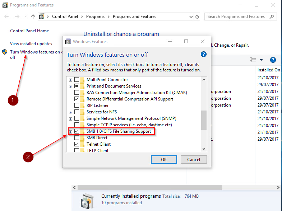Open the chevron after Control Panel breadcrumb
Screen dimensions: 282x211
click(x=82, y=17)
